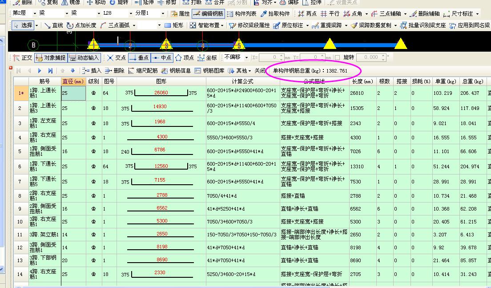491x288 pixels.
Task: Toggle 对象捕捉 object snap
Action: [51, 58]
